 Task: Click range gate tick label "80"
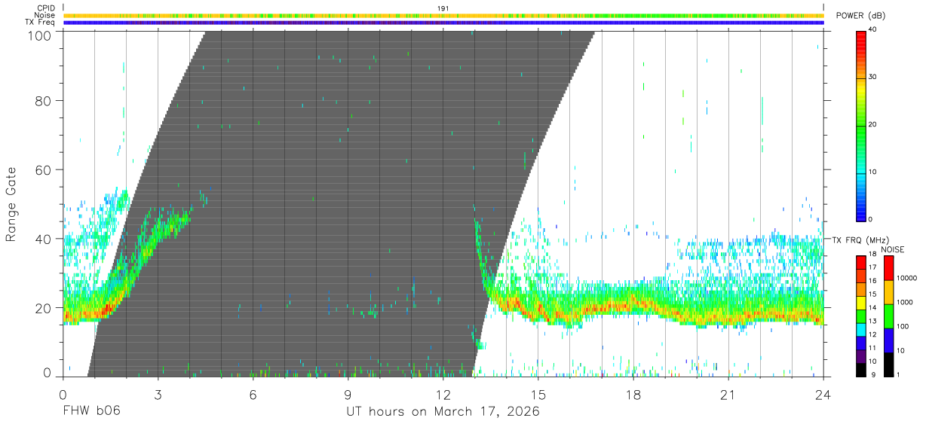tap(44, 101)
